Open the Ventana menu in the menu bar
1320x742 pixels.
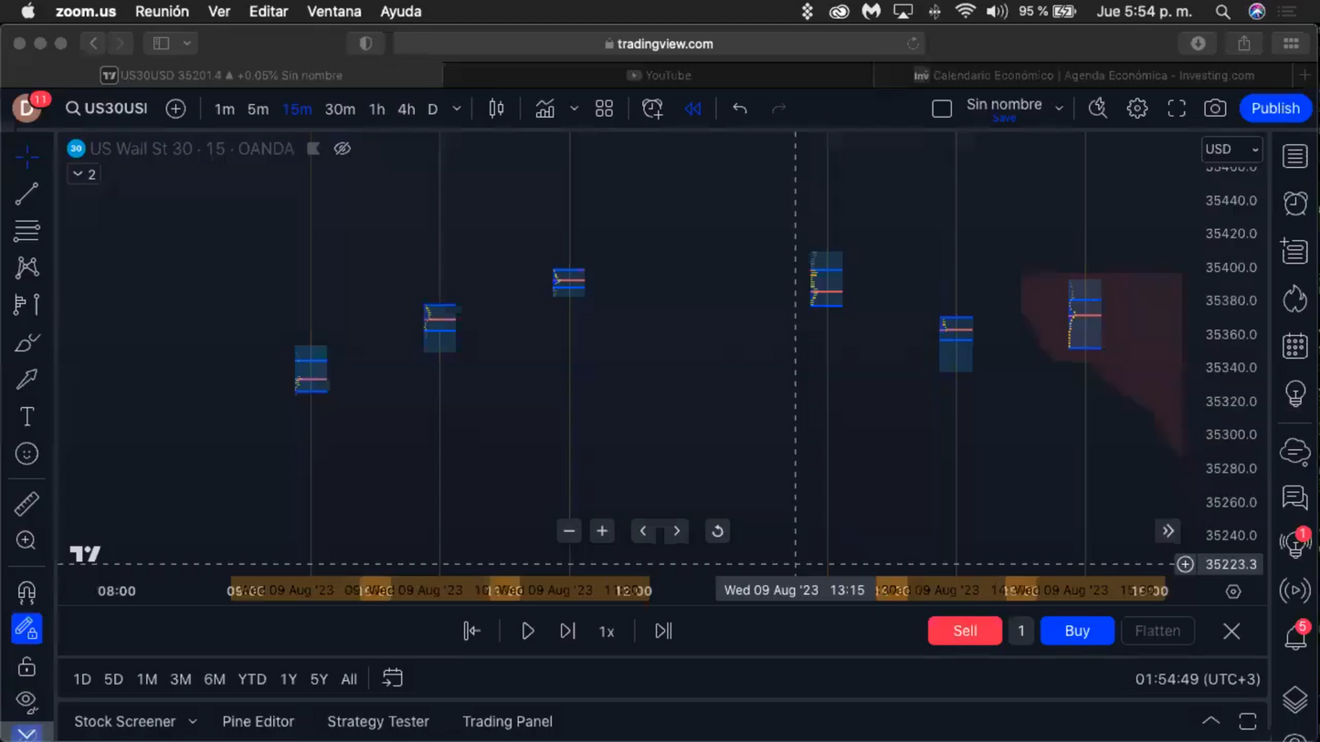pos(333,11)
